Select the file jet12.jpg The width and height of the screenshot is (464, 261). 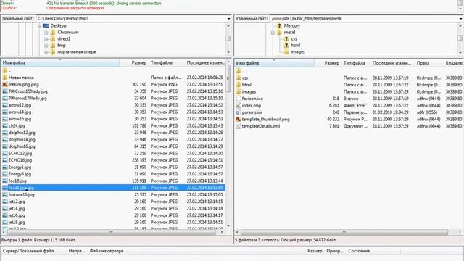[x=17, y=202]
